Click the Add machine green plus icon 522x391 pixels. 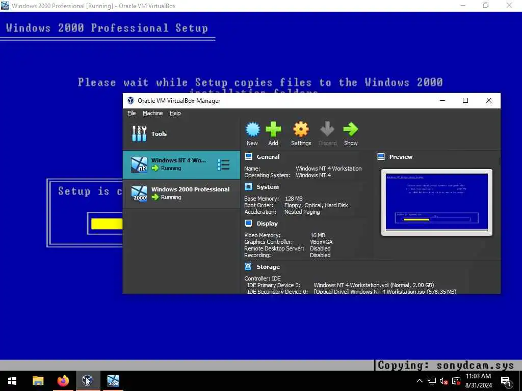pyautogui.click(x=273, y=129)
